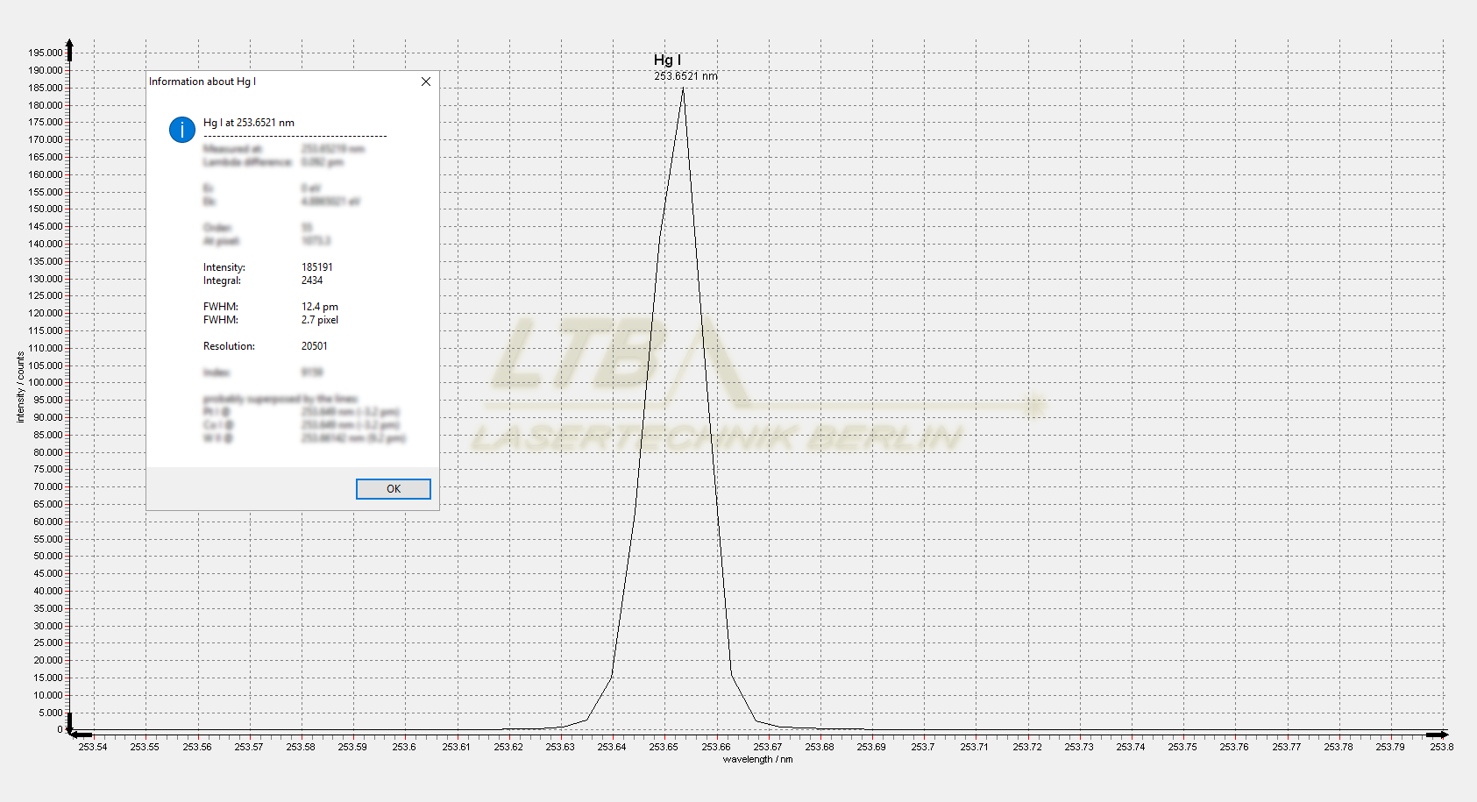
Task: Click the 'wavelength / nm' axis title
Action: 757,759
